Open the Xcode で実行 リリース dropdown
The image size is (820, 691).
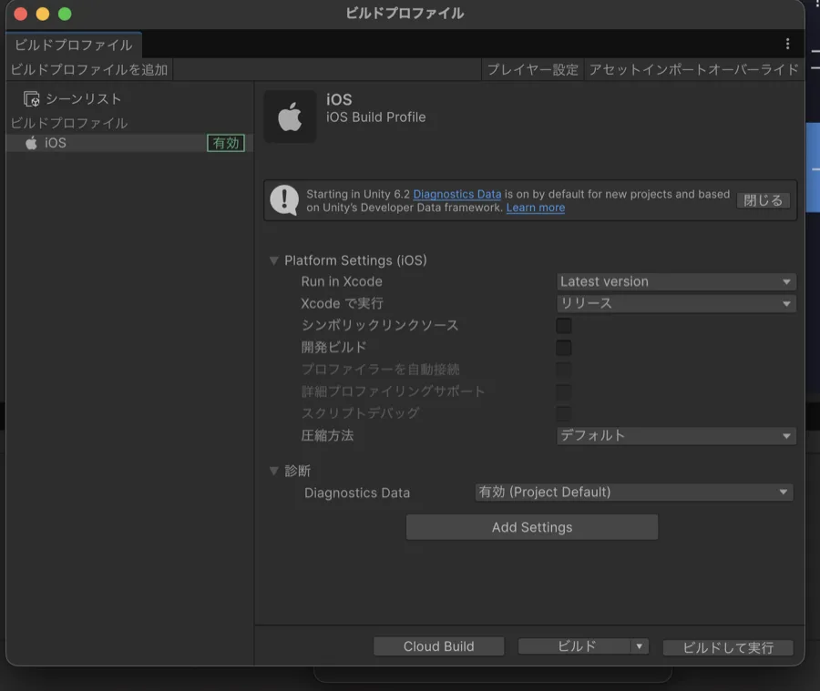point(676,304)
